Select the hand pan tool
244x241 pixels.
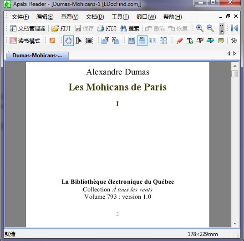point(68,41)
